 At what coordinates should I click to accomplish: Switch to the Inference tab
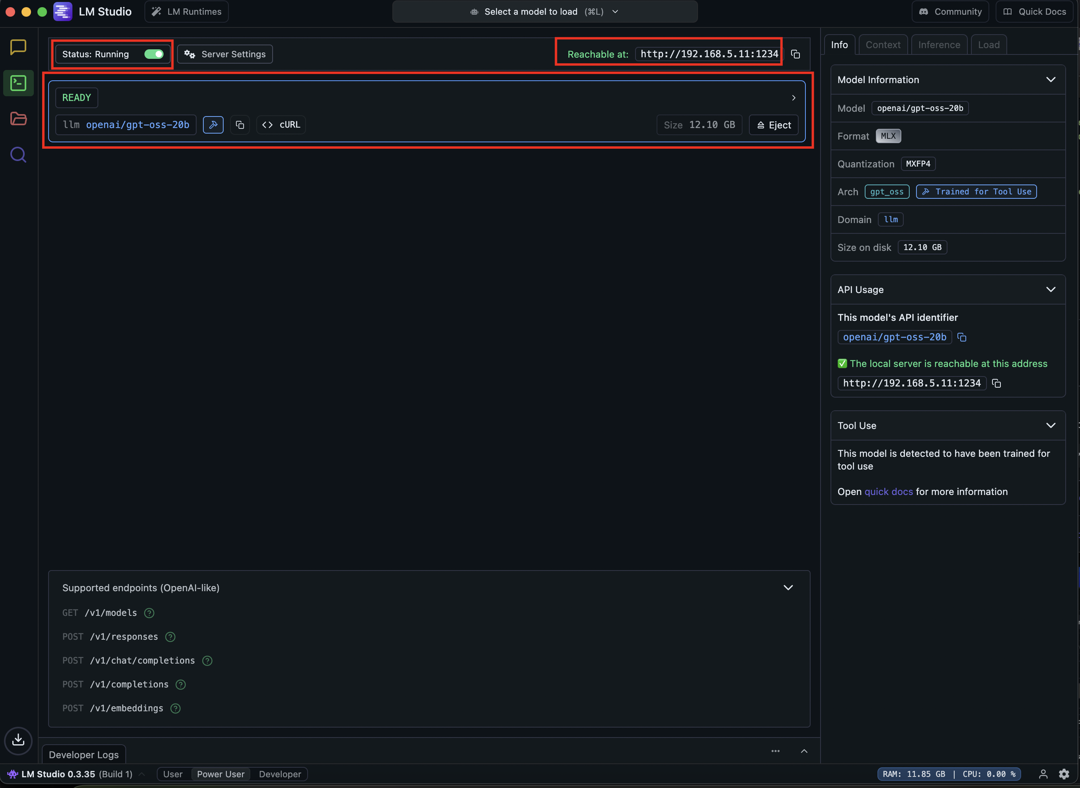(939, 45)
